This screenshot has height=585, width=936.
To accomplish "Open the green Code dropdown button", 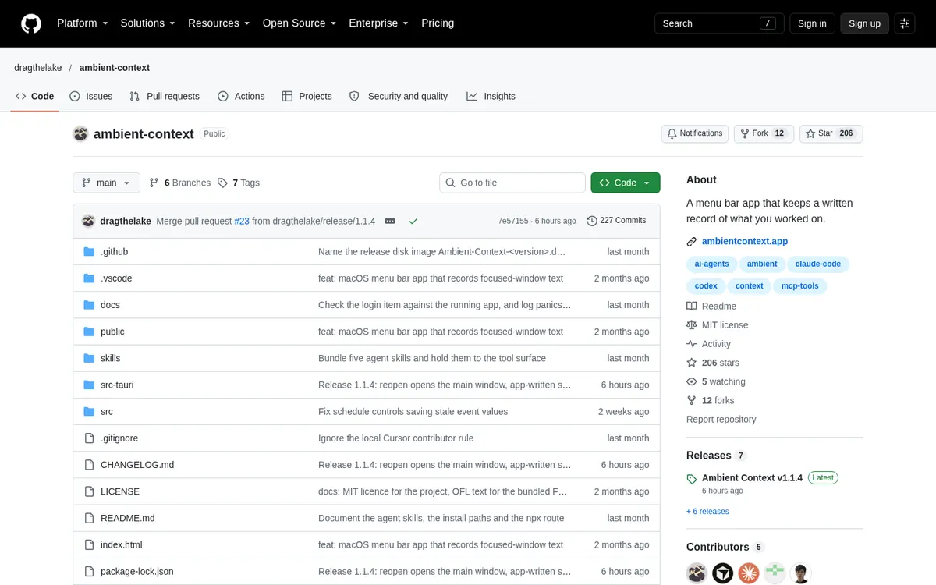I will (626, 183).
